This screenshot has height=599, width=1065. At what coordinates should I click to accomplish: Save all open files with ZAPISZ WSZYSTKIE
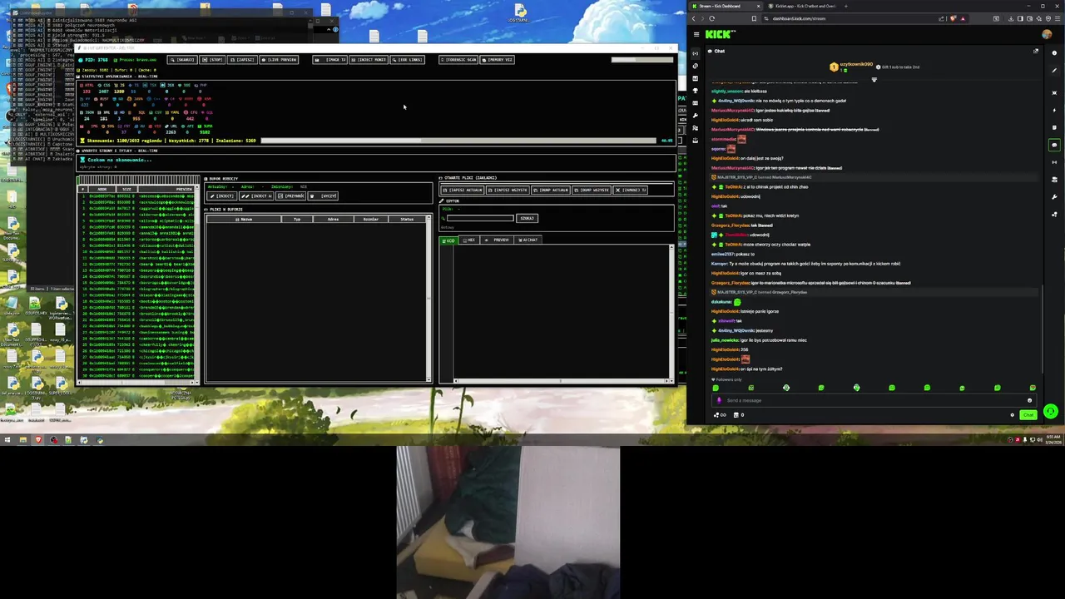[x=508, y=191]
